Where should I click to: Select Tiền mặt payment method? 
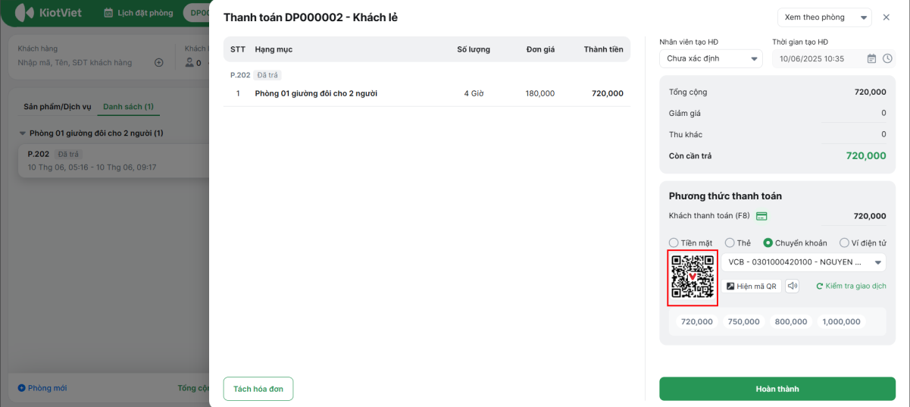[x=674, y=243]
